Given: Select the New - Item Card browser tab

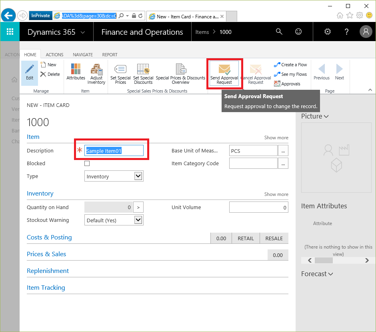Looking at the screenshot, I should click(186, 16).
